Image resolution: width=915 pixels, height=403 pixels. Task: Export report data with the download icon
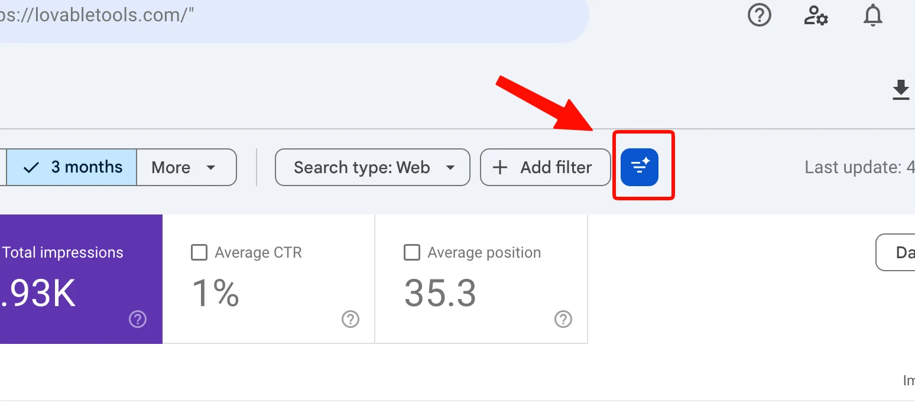(x=901, y=90)
